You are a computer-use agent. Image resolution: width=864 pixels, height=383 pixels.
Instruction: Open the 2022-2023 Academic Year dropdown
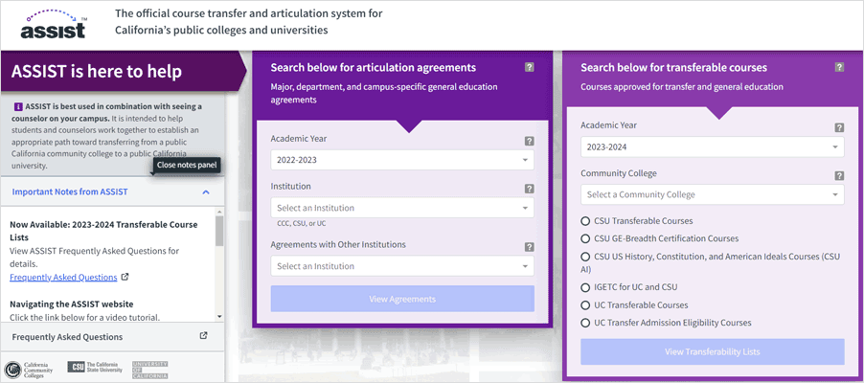(402, 160)
